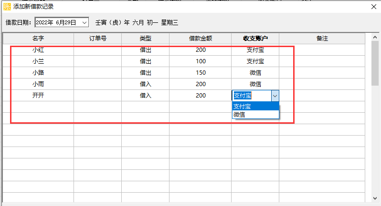Screen dimensions: 381x206
Task: Click the lunar date text 壬寅（虎）年
Action: coord(113,23)
